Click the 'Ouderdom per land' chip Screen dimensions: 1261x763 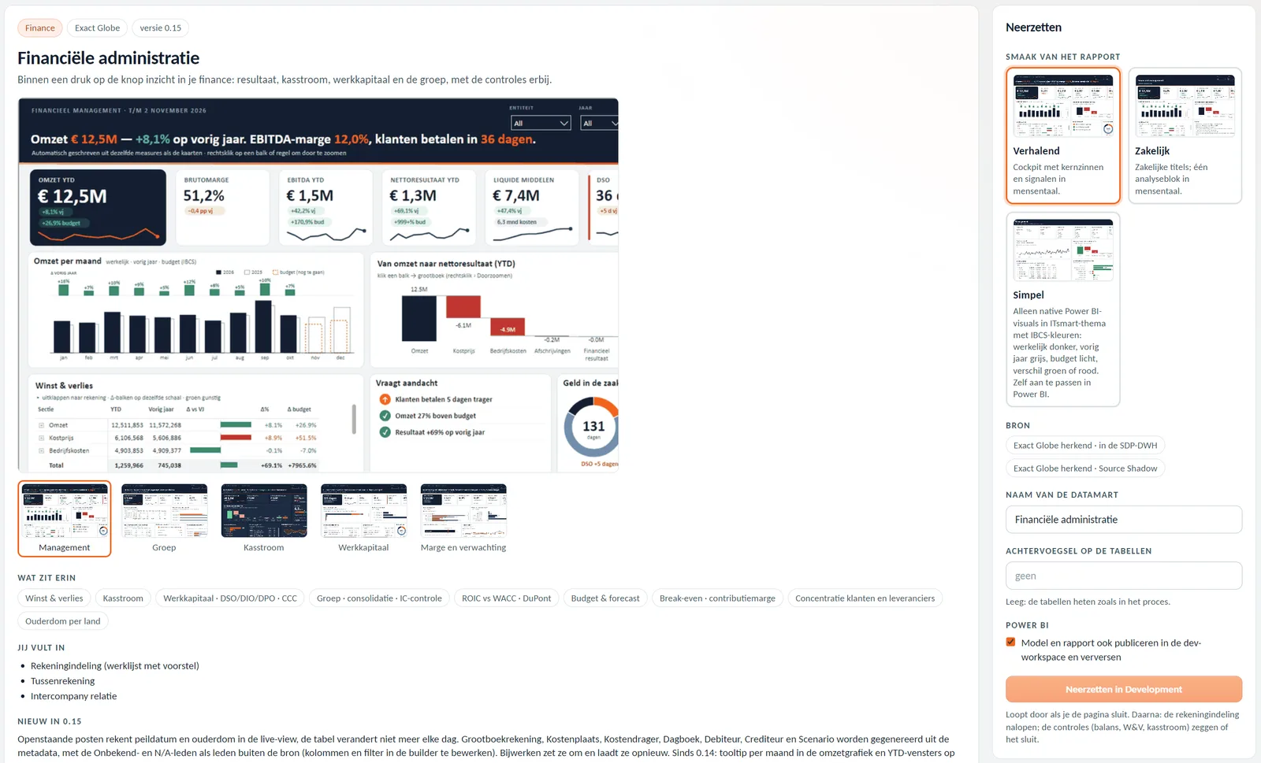pos(63,621)
